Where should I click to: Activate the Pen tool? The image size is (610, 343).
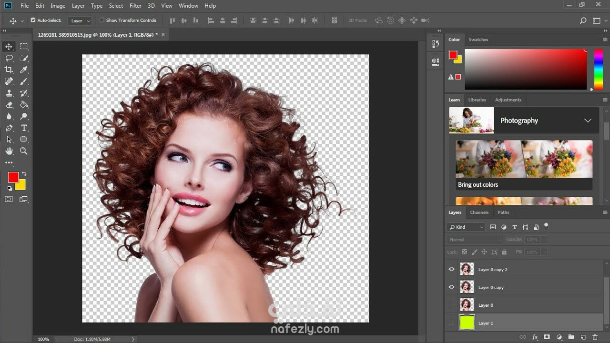click(9, 128)
